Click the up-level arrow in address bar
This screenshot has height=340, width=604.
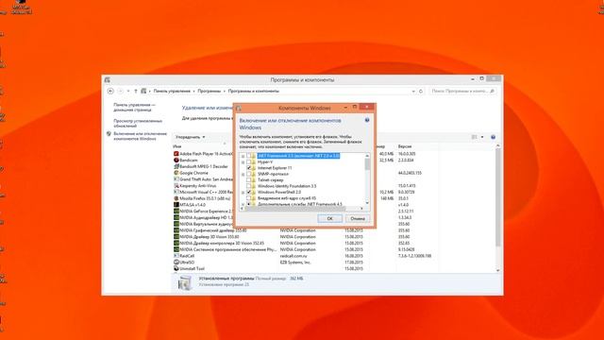tap(136, 92)
